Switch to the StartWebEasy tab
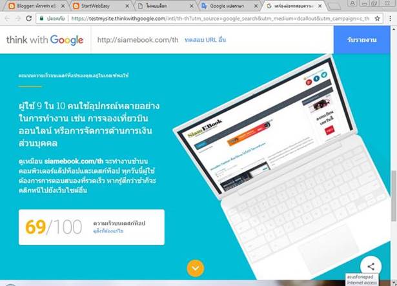Image resolution: width=397 pixels, height=286 pixels. [x=101, y=6]
